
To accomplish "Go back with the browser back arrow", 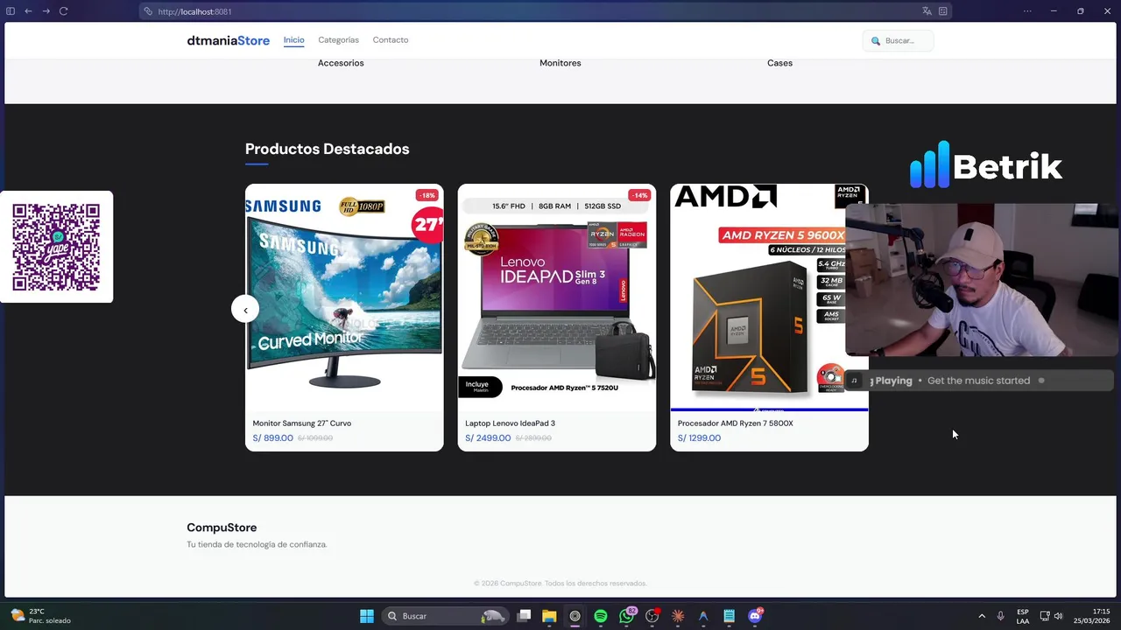I will tap(28, 11).
